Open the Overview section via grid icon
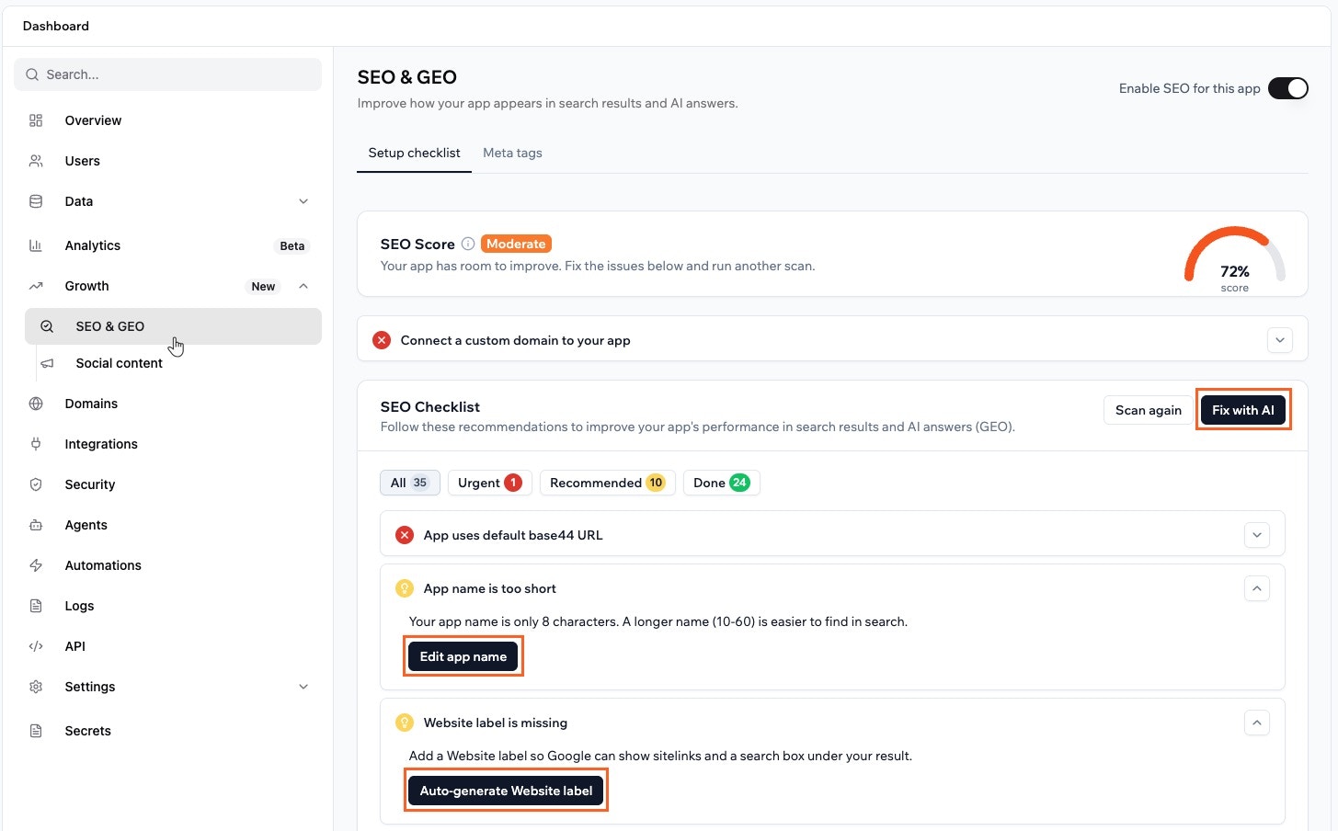Viewport: 1338px width, 831px height. (35, 120)
